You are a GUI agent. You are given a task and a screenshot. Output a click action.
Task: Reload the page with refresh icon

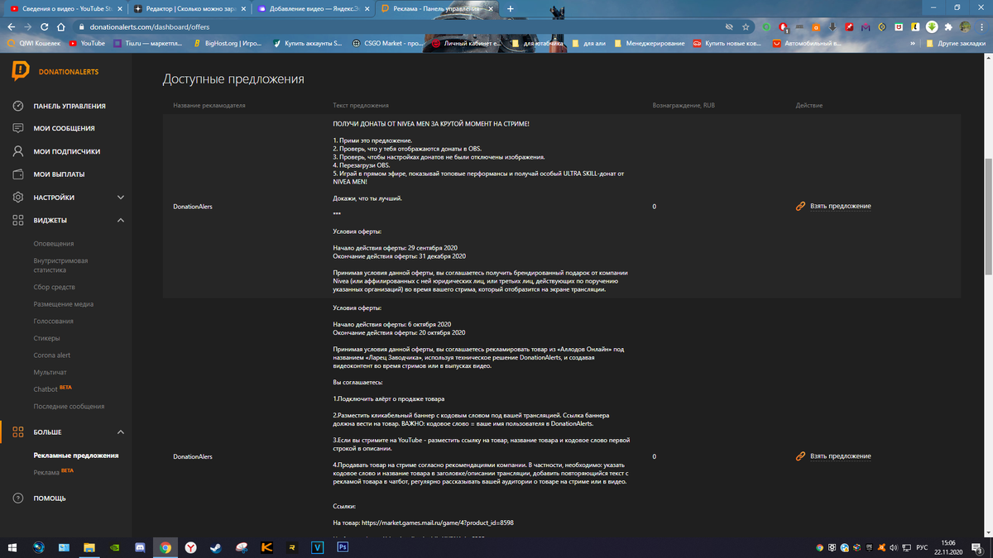45,26
